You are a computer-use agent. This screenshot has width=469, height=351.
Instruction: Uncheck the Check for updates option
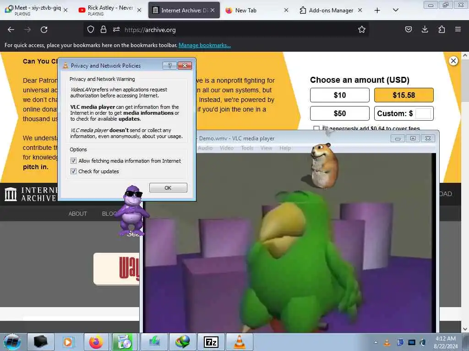[x=73, y=171]
